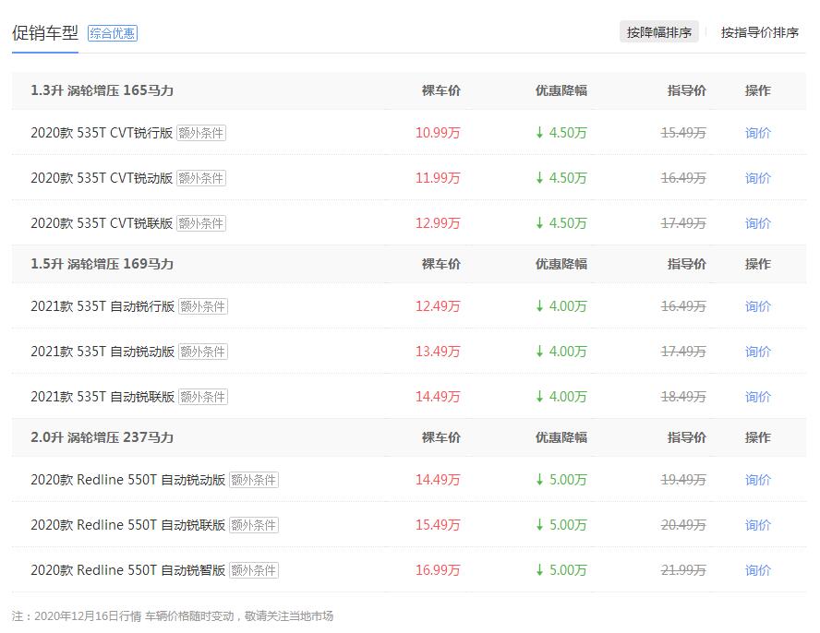This screenshot has width=820, height=633.
Task: Click model name 2020款 535T CVT锐行版
Action: pyautogui.click(x=102, y=133)
